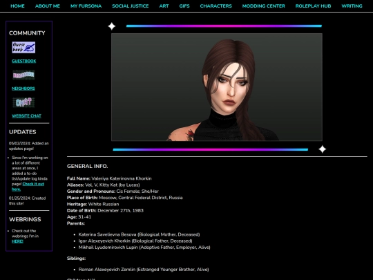373x280 pixels.
Task: Click the '05/02/2024: Added an updates page!' entry
Action: pyautogui.click(x=29, y=146)
